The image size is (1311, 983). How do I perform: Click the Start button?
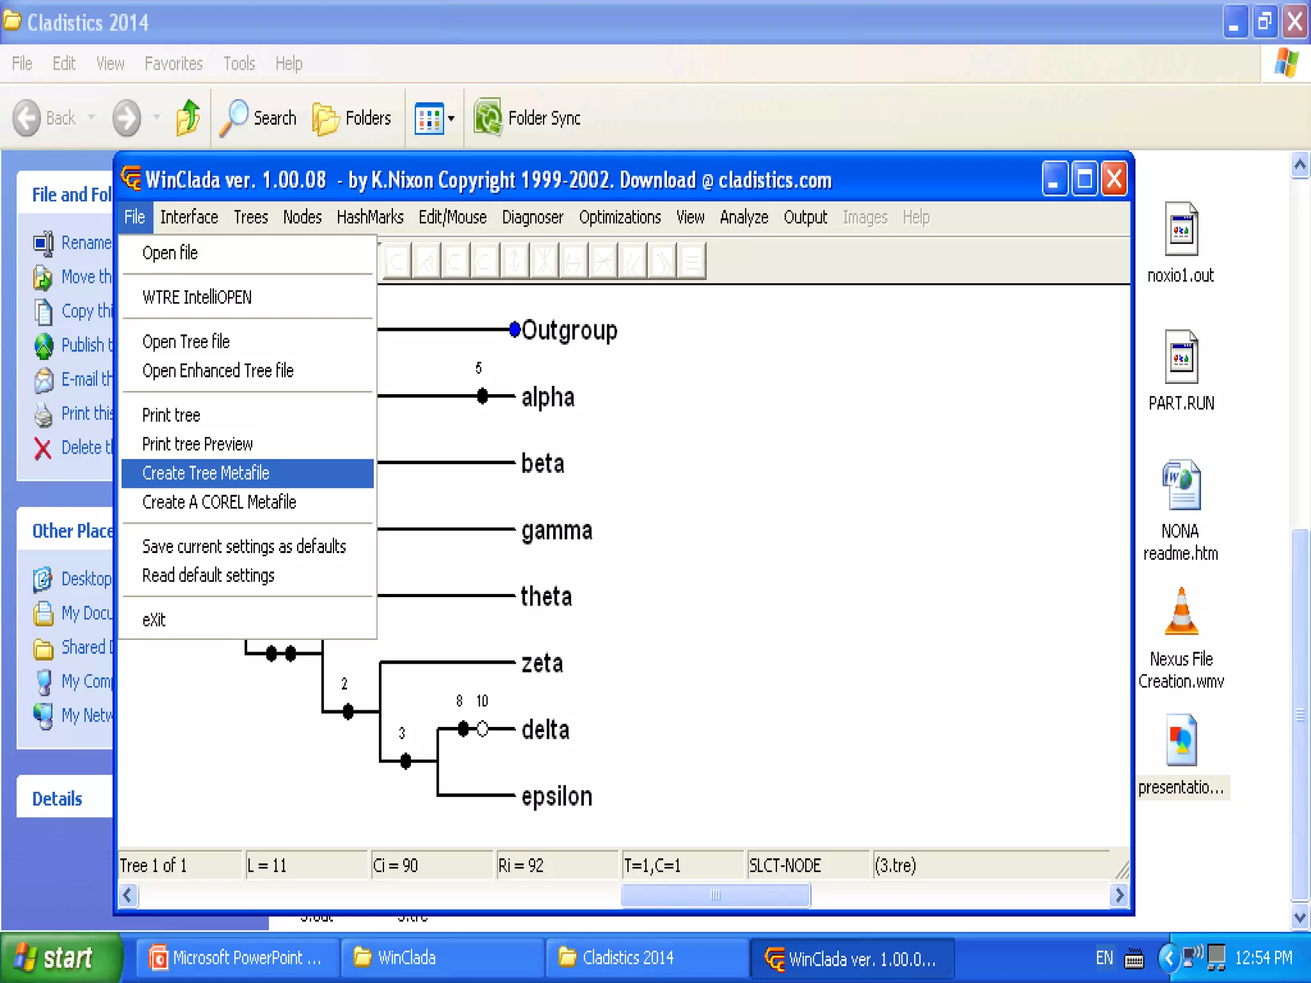[60, 958]
